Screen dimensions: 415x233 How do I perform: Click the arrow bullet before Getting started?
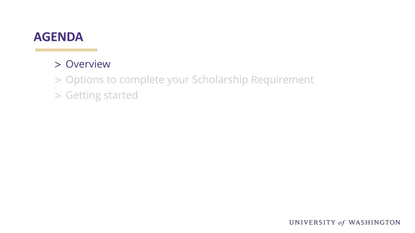(x=58, y=95)
